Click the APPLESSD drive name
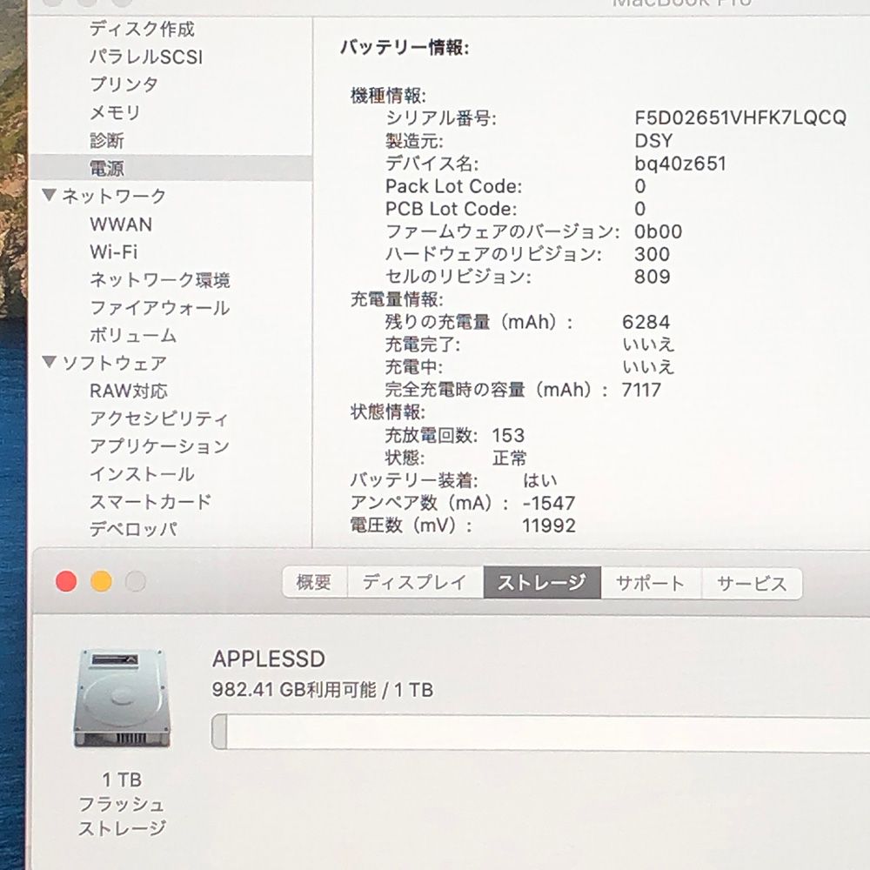This screenshot has height=870, width=870. (x=269, y=659)
